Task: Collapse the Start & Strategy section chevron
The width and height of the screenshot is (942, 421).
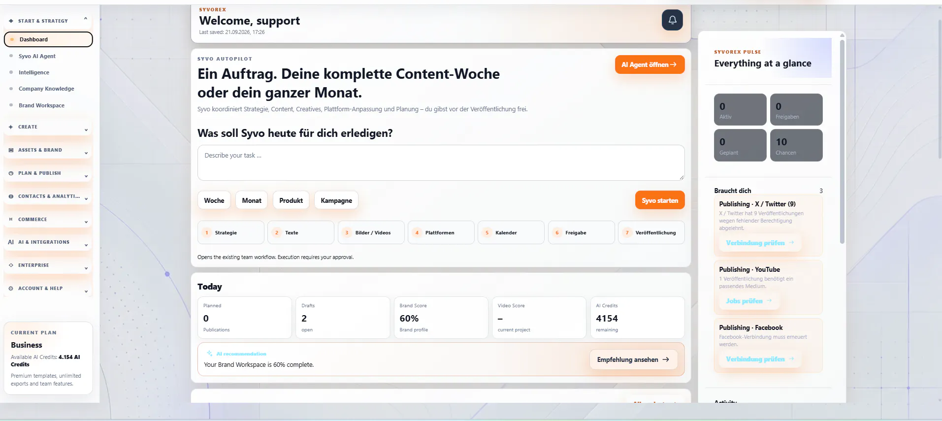Action: tap(86, 19)
